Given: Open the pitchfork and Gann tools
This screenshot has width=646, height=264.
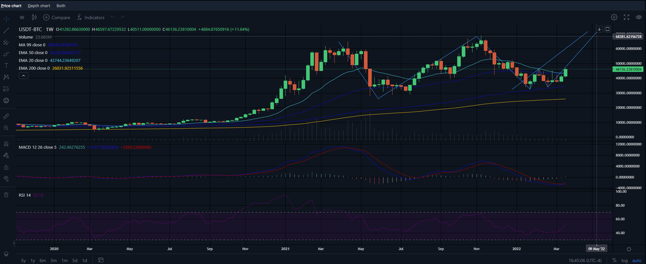Looking at the screenshot, I should click(x=6, y=41).
